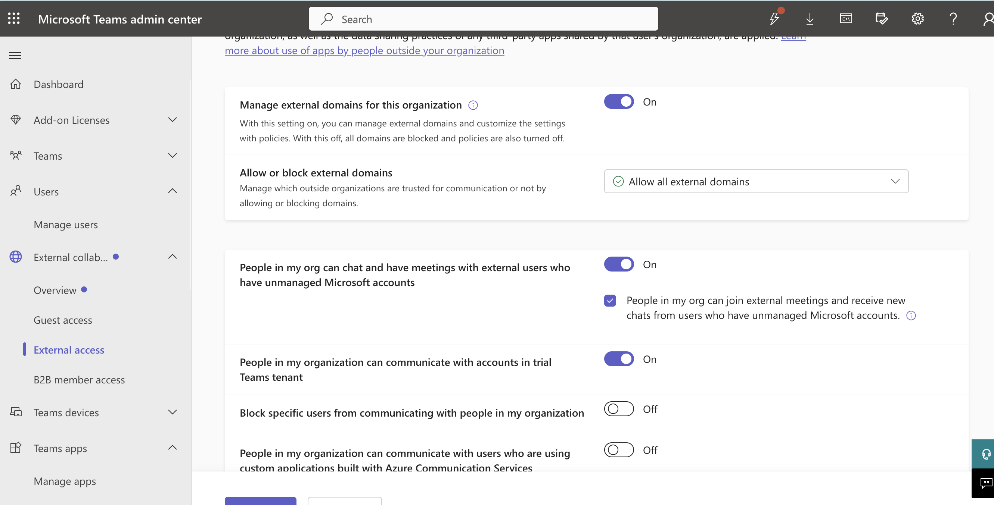This screenshot has width=994, height=505.
Task: Open Manage apps page
Action: coord(65,481)
